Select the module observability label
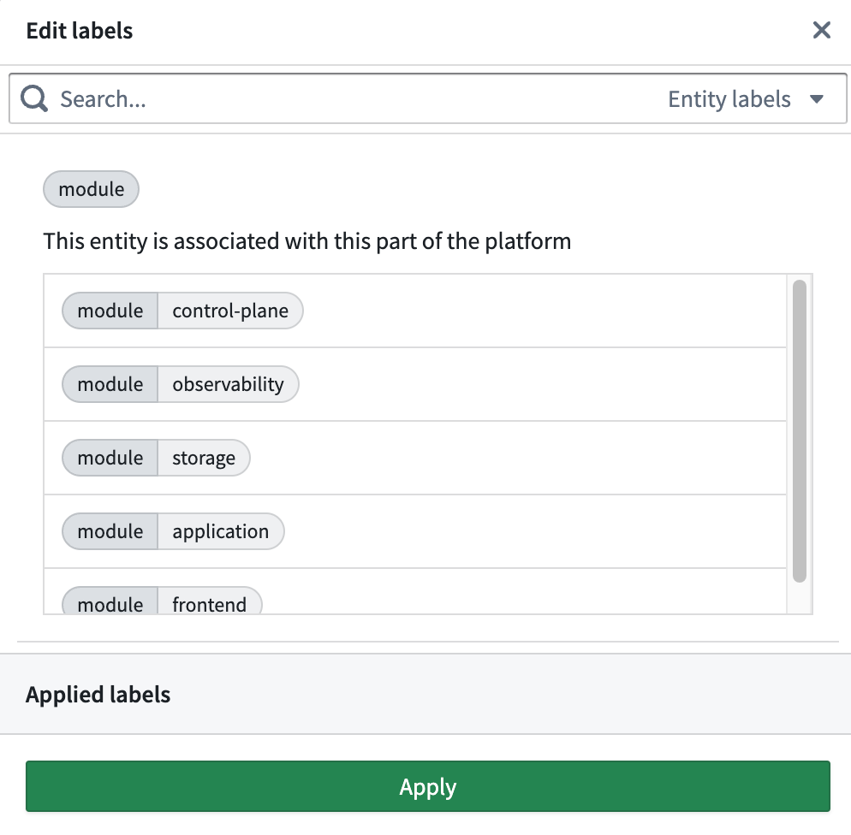 tap(180, 384)
